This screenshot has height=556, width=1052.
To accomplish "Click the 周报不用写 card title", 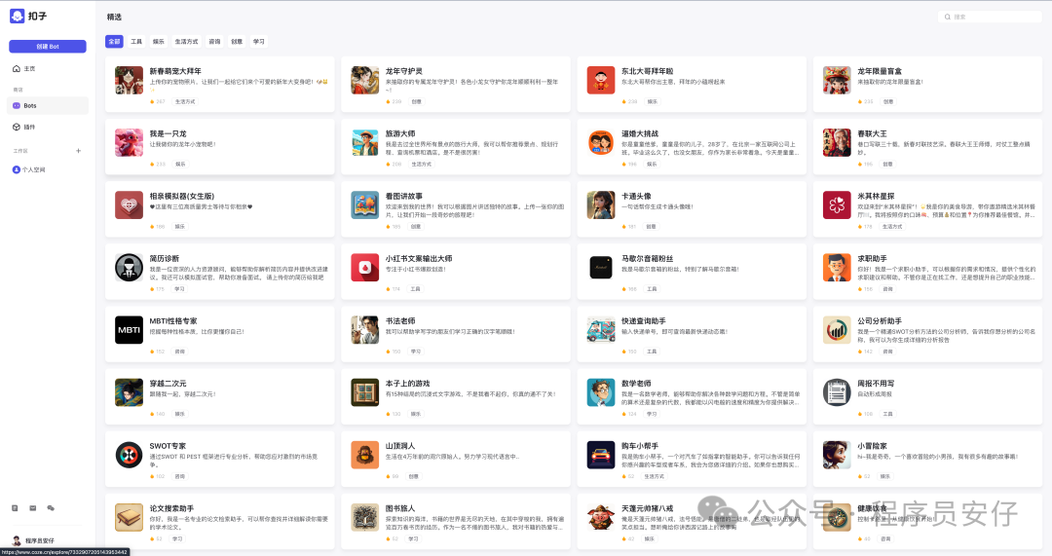I will [x=876, y=383].
